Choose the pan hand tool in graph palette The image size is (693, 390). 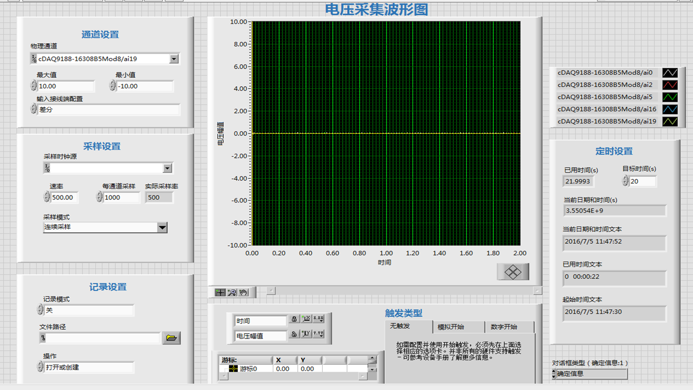(243, 292)
